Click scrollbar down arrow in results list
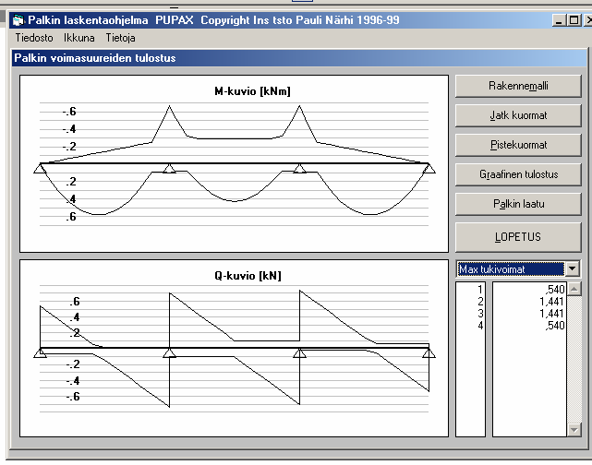This screenshot has width=592, height=465. [x=574, y=430]
